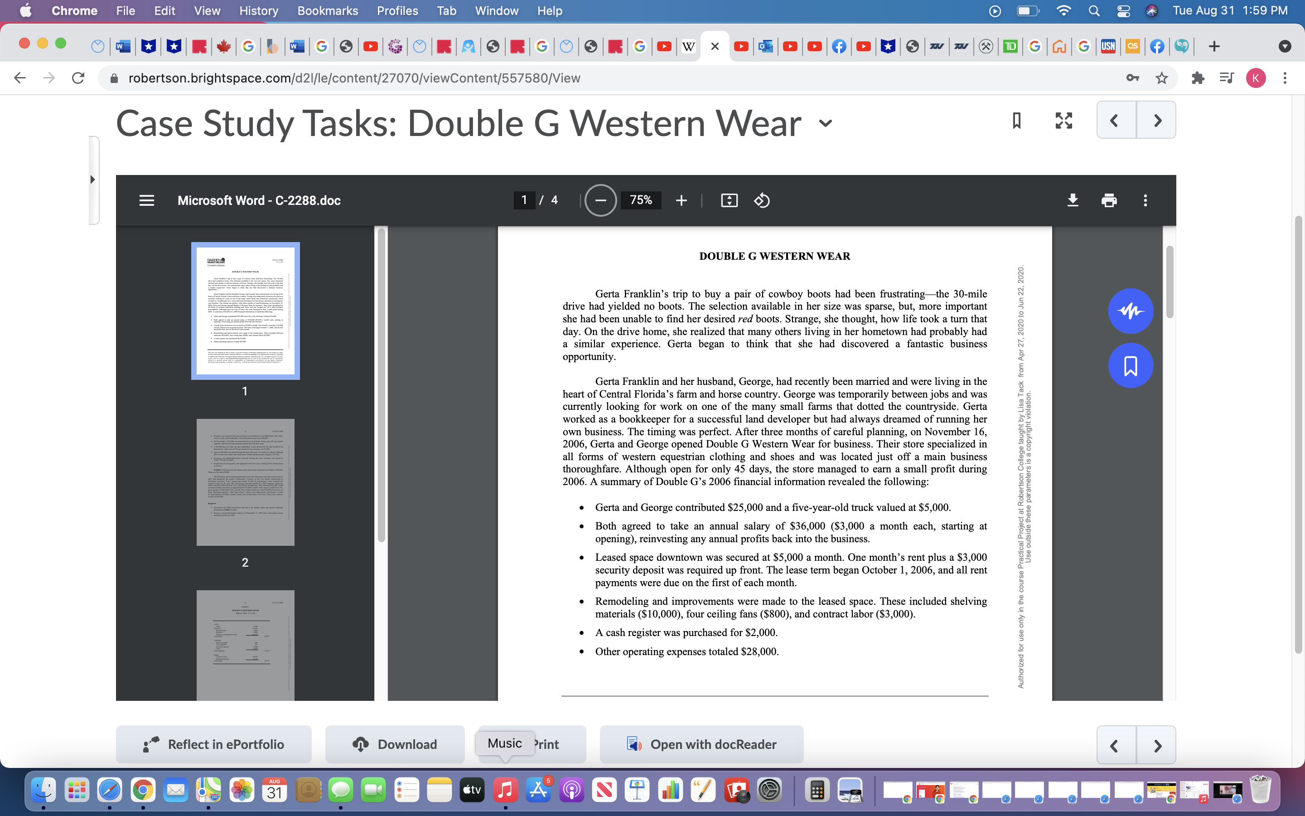Click the fit to page icon
The image size is (1305, 816).
tap(729, 200)
